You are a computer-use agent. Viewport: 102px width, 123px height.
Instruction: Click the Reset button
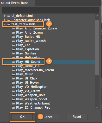click(x=77, y=117)
